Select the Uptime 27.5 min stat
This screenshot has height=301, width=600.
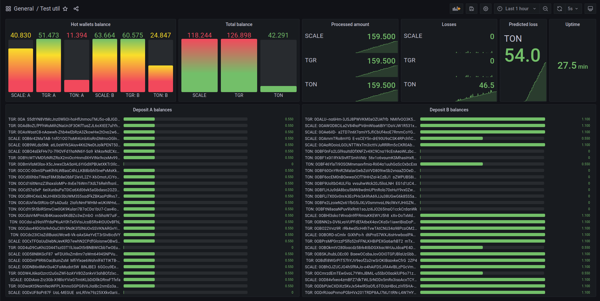tap(572, 65)
